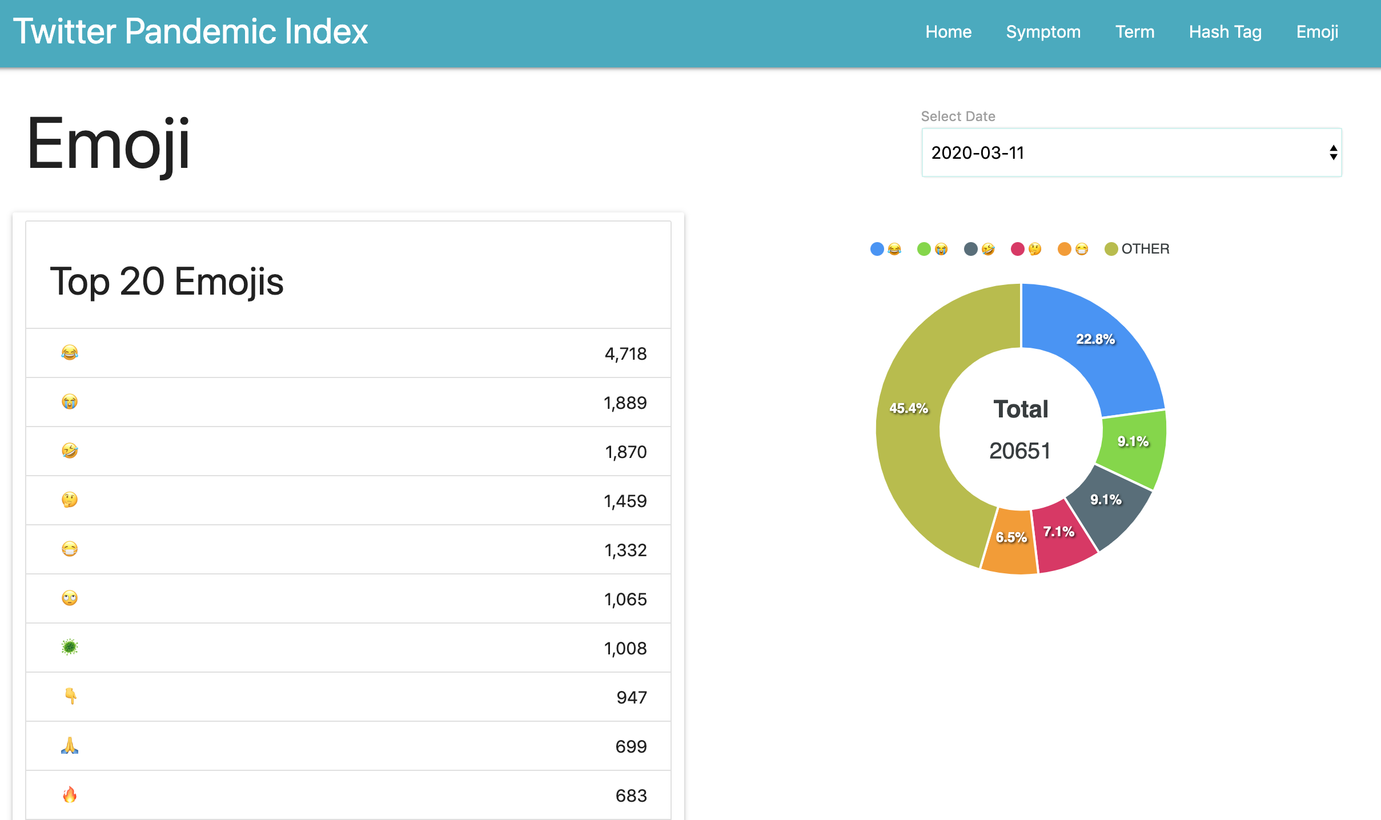Viewport: 1381px width, 820px height.
Task: Click the fire emoji in the table
Action: pos(70,795)
